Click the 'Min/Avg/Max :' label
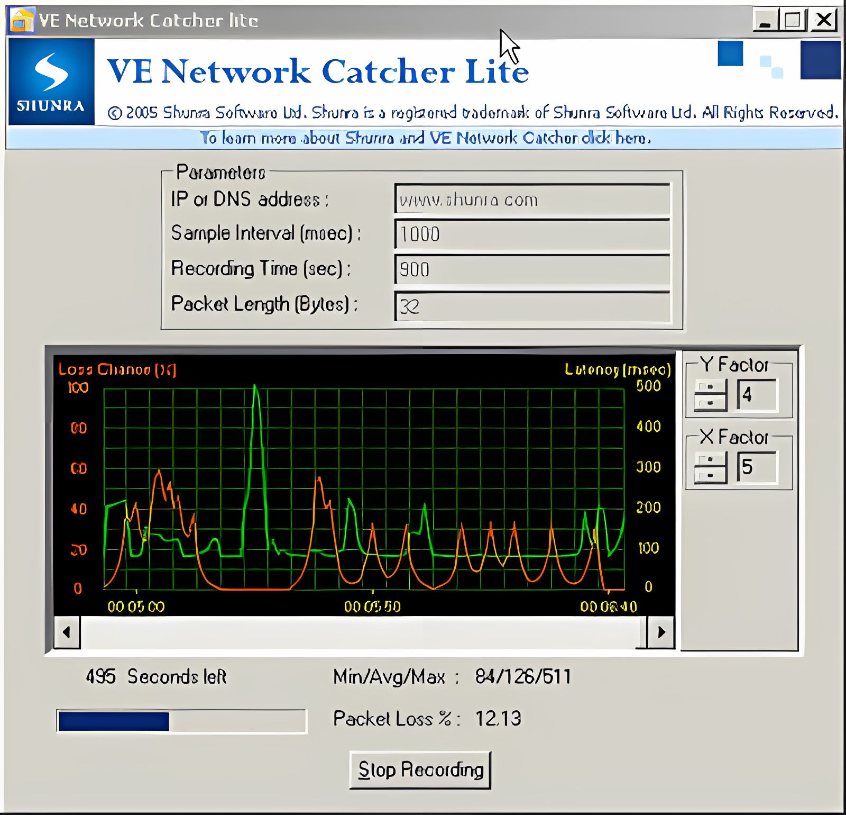 pos(396,676)
